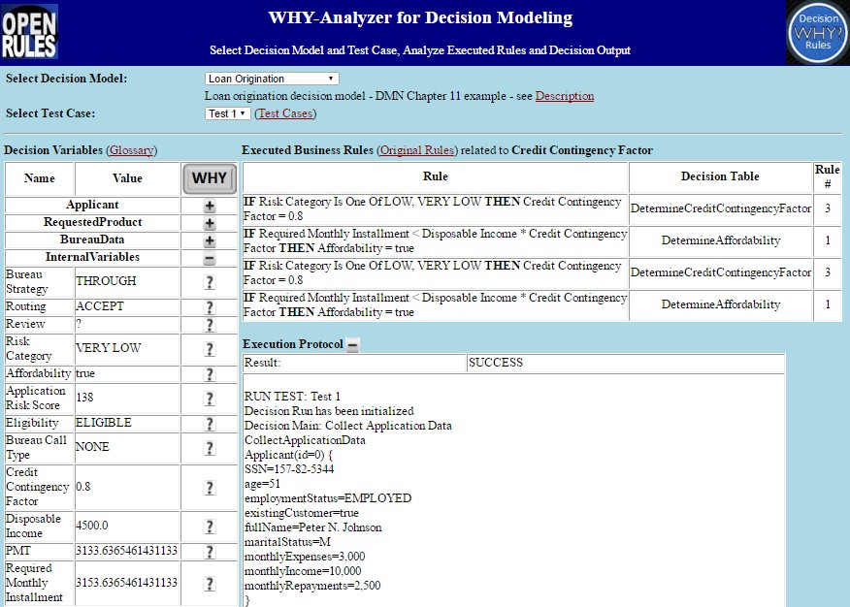This screenshot has width=850, height=607.
Task: Click the Applicant group label
Action: (x=92, y=205)
